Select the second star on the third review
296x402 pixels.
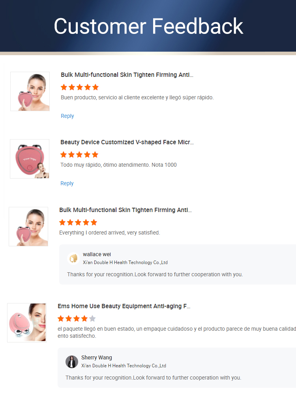pyautogui.click(x=70, y=222)
